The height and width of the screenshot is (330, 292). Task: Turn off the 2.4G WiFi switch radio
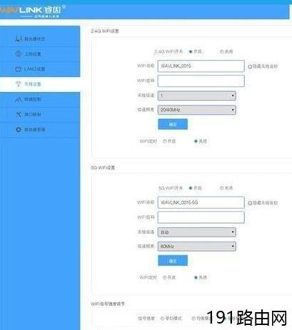(221, 51)
